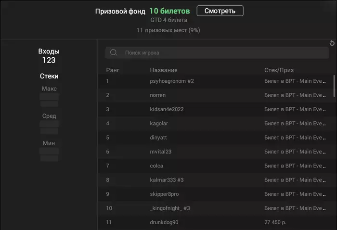Image resolution: width=337 pixels, height=230 pixels.
Task: Open player kidsan4e2022 entry
Action: 167,109
